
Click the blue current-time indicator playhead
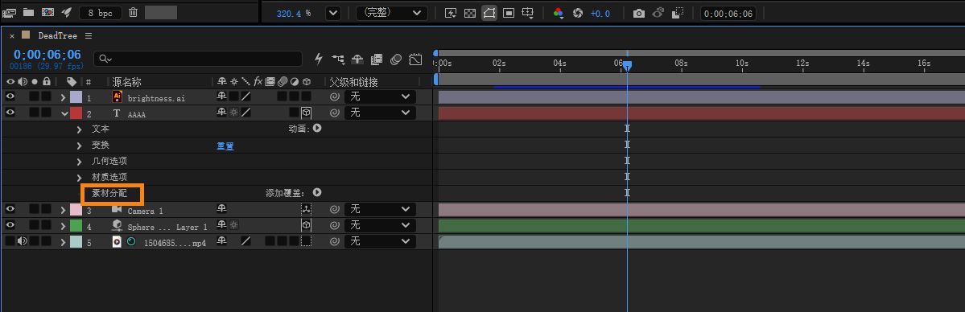coord(627,65)
